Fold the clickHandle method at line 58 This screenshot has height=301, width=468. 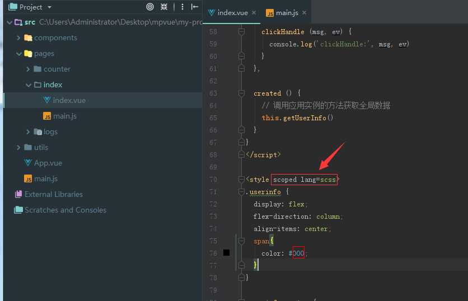[x=241, y=31]
